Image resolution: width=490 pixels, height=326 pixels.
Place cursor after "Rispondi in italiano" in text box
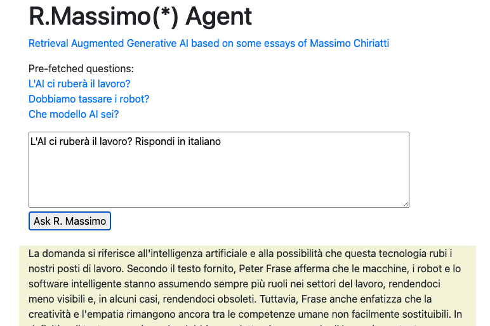tap(222, 142)
